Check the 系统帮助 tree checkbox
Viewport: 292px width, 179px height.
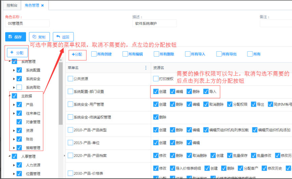[x=19, y=87]
